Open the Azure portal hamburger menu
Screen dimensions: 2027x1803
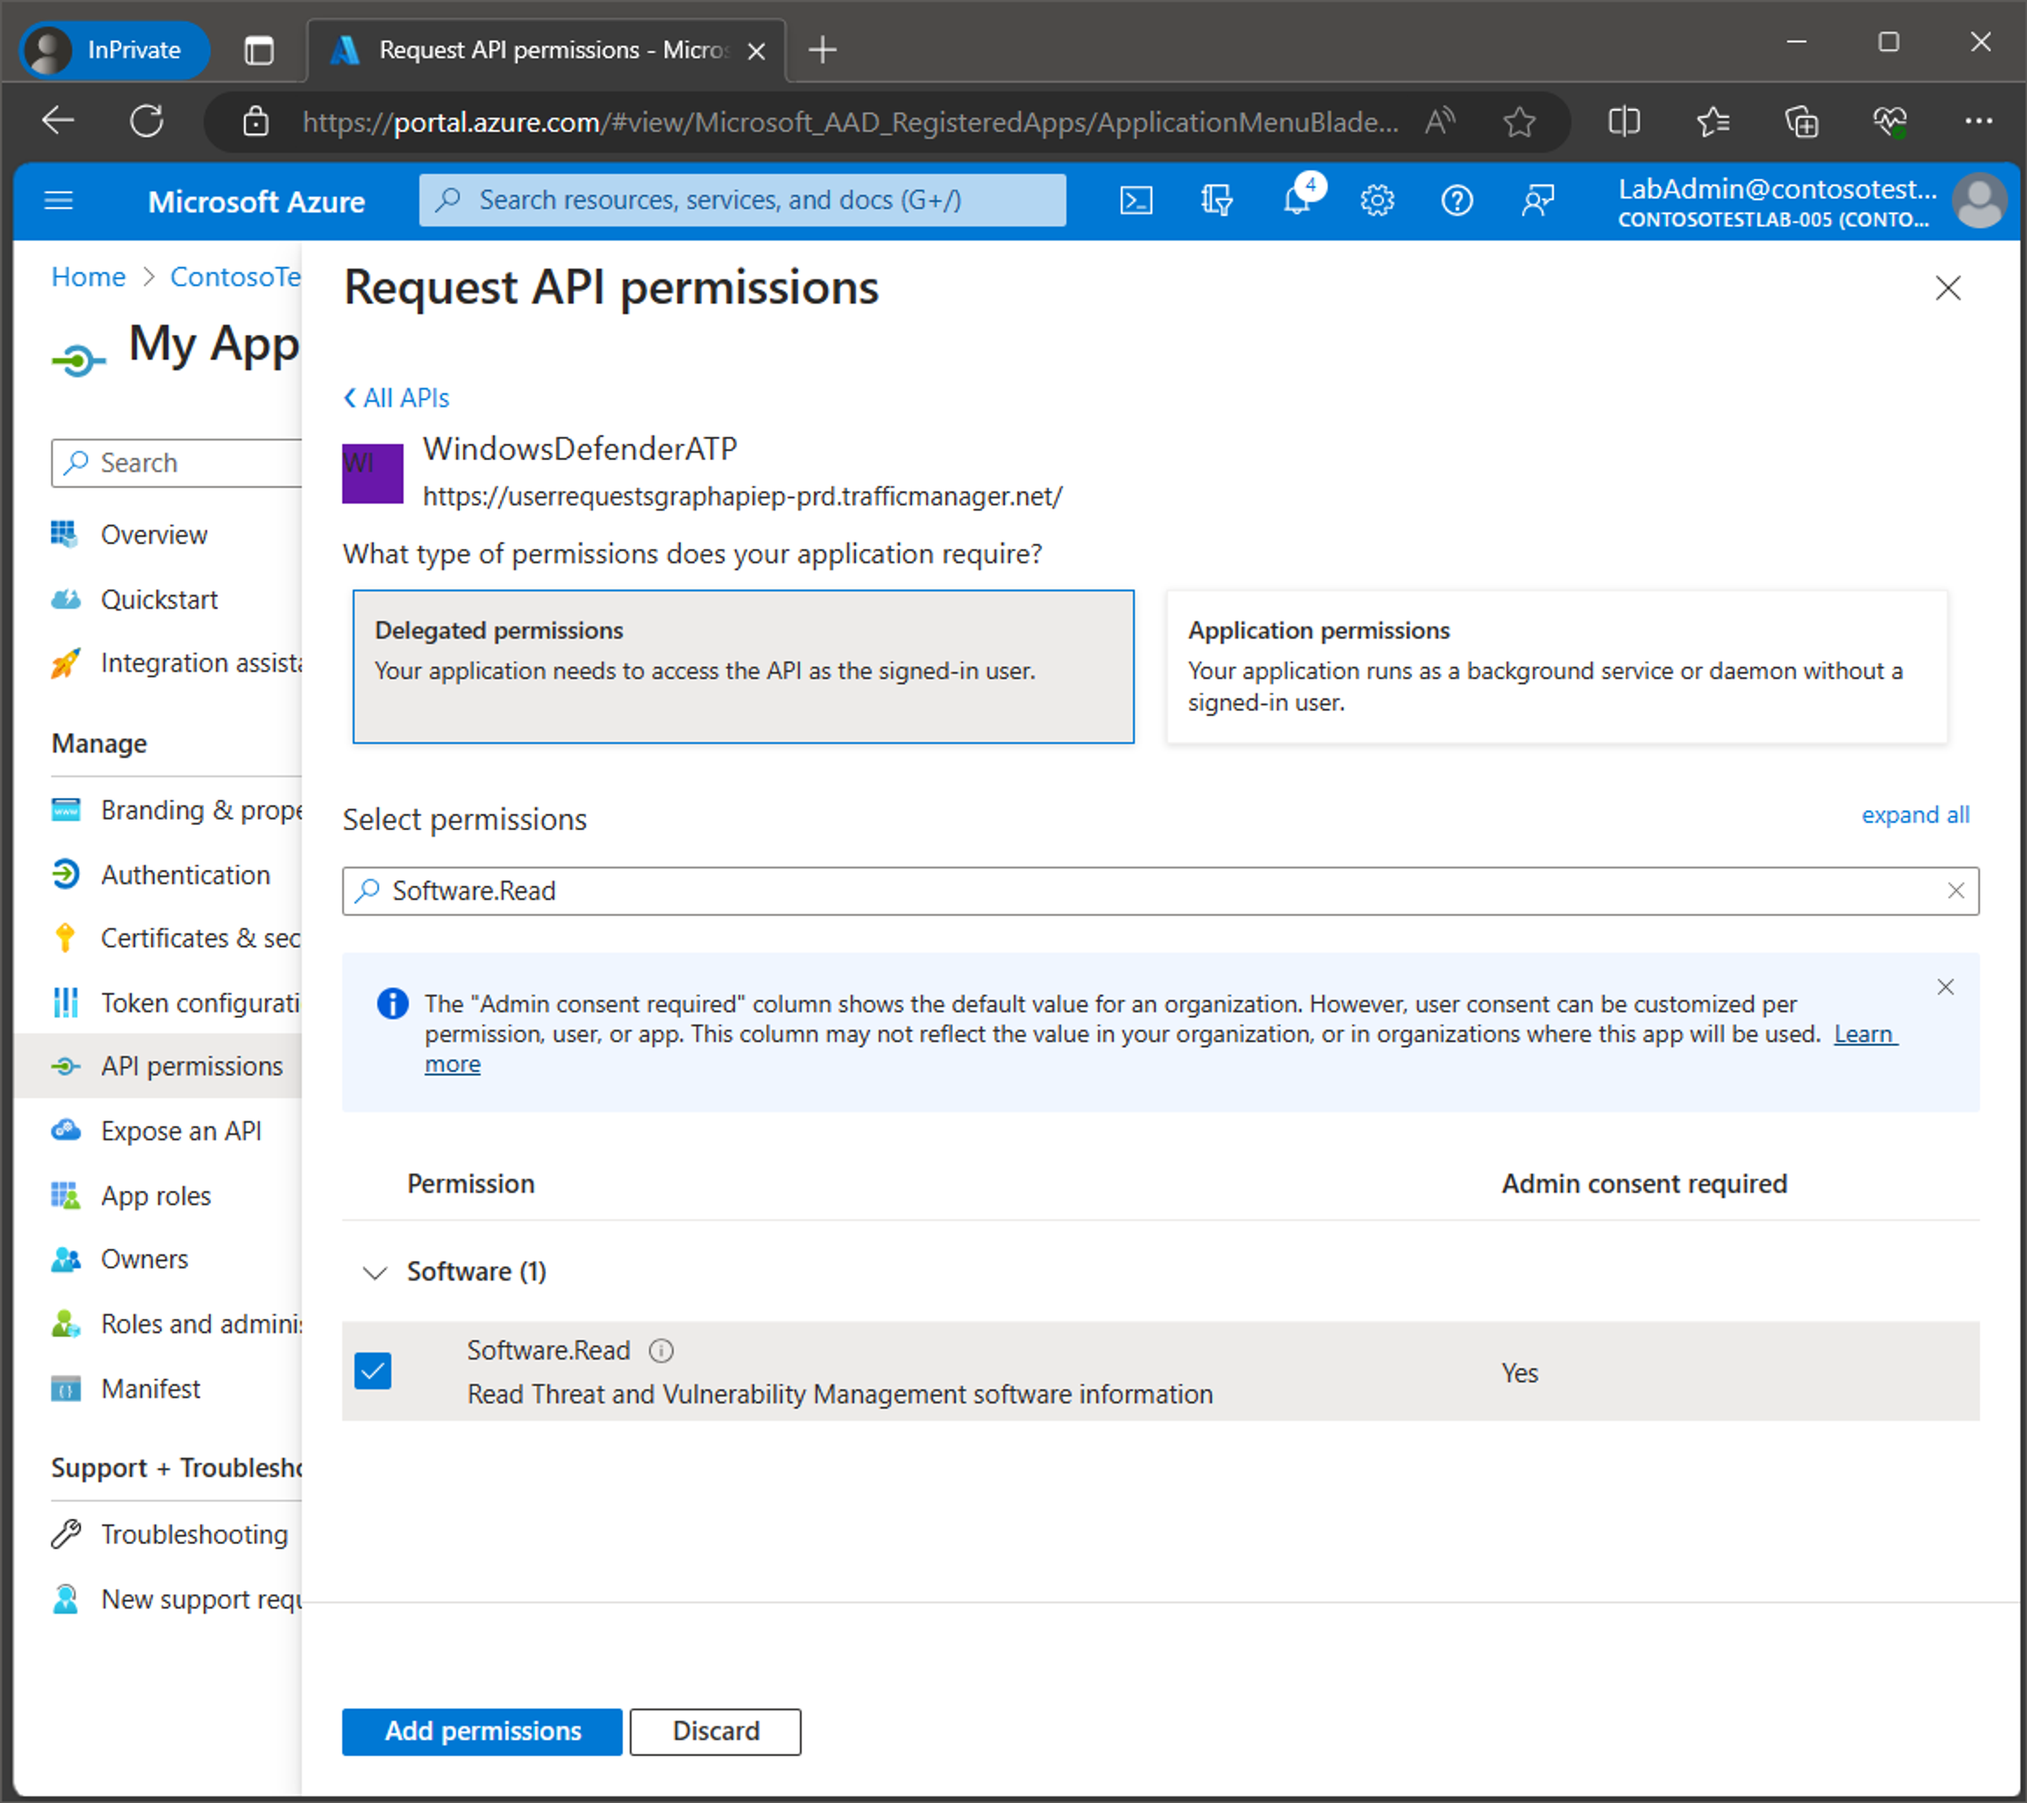click(x=60, y=201)
